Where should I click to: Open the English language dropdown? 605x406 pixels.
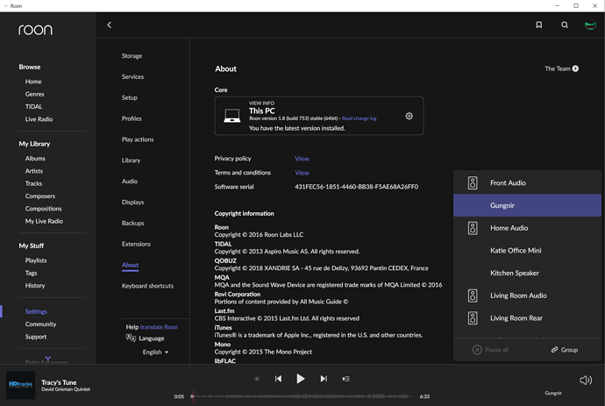tap(155, 352)
